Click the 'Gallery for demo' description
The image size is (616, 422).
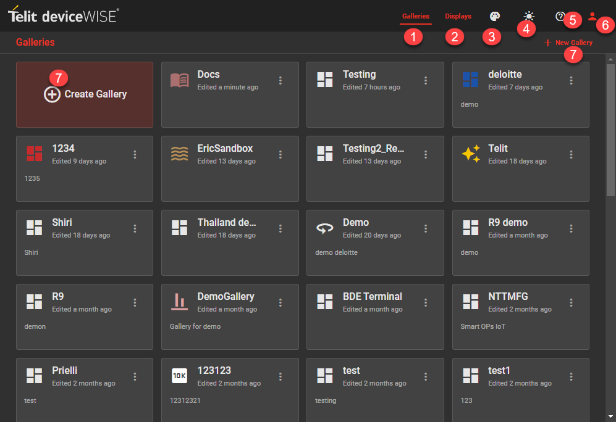click(195, 327)
